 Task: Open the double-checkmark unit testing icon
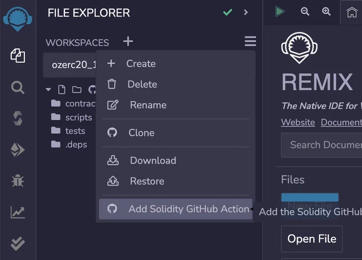click(18, 243)
